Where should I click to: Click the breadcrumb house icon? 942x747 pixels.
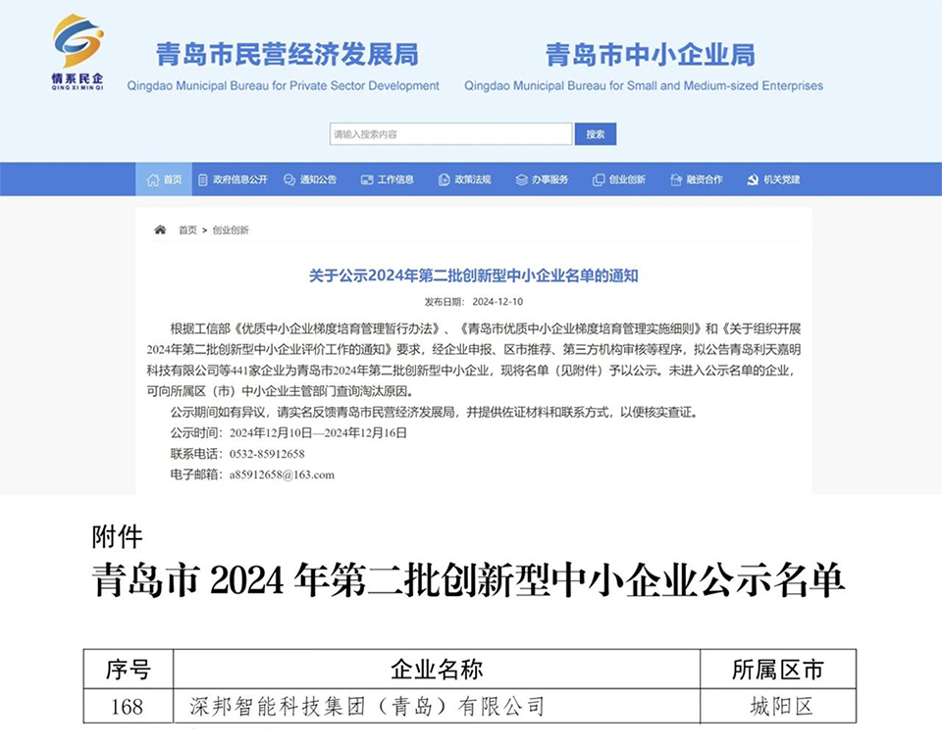tap(160, 229)
